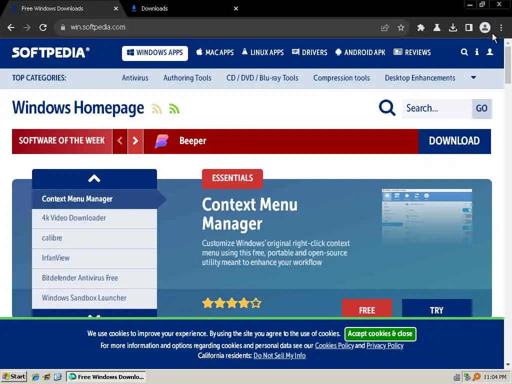This screenshot has height=384, width=512.
Task: Open the Desktop Enhancements category
Action: coord(420,78)
